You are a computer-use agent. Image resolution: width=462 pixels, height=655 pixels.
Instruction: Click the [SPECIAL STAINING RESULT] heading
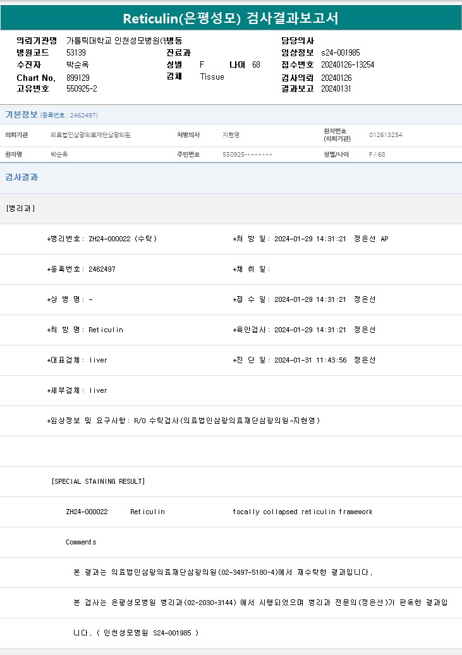(98, 482)
